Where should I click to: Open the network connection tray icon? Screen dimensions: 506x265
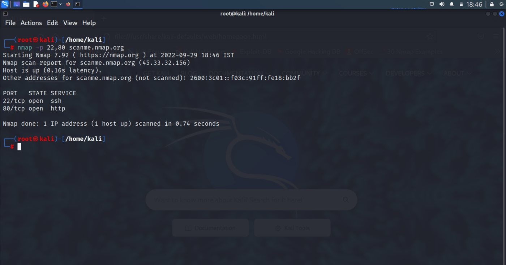tap(432, 4)
